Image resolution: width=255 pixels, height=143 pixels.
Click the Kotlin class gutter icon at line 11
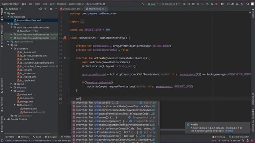coord(65,38)
